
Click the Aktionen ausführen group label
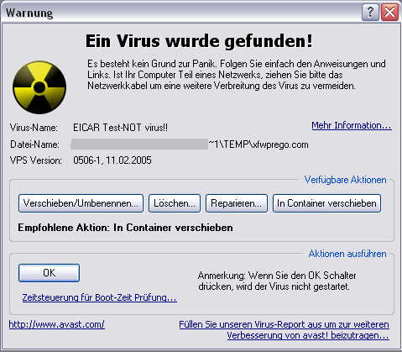point(347,254)
